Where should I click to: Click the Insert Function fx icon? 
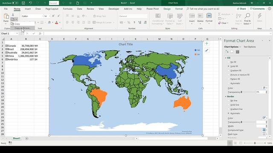pos(40,34)
